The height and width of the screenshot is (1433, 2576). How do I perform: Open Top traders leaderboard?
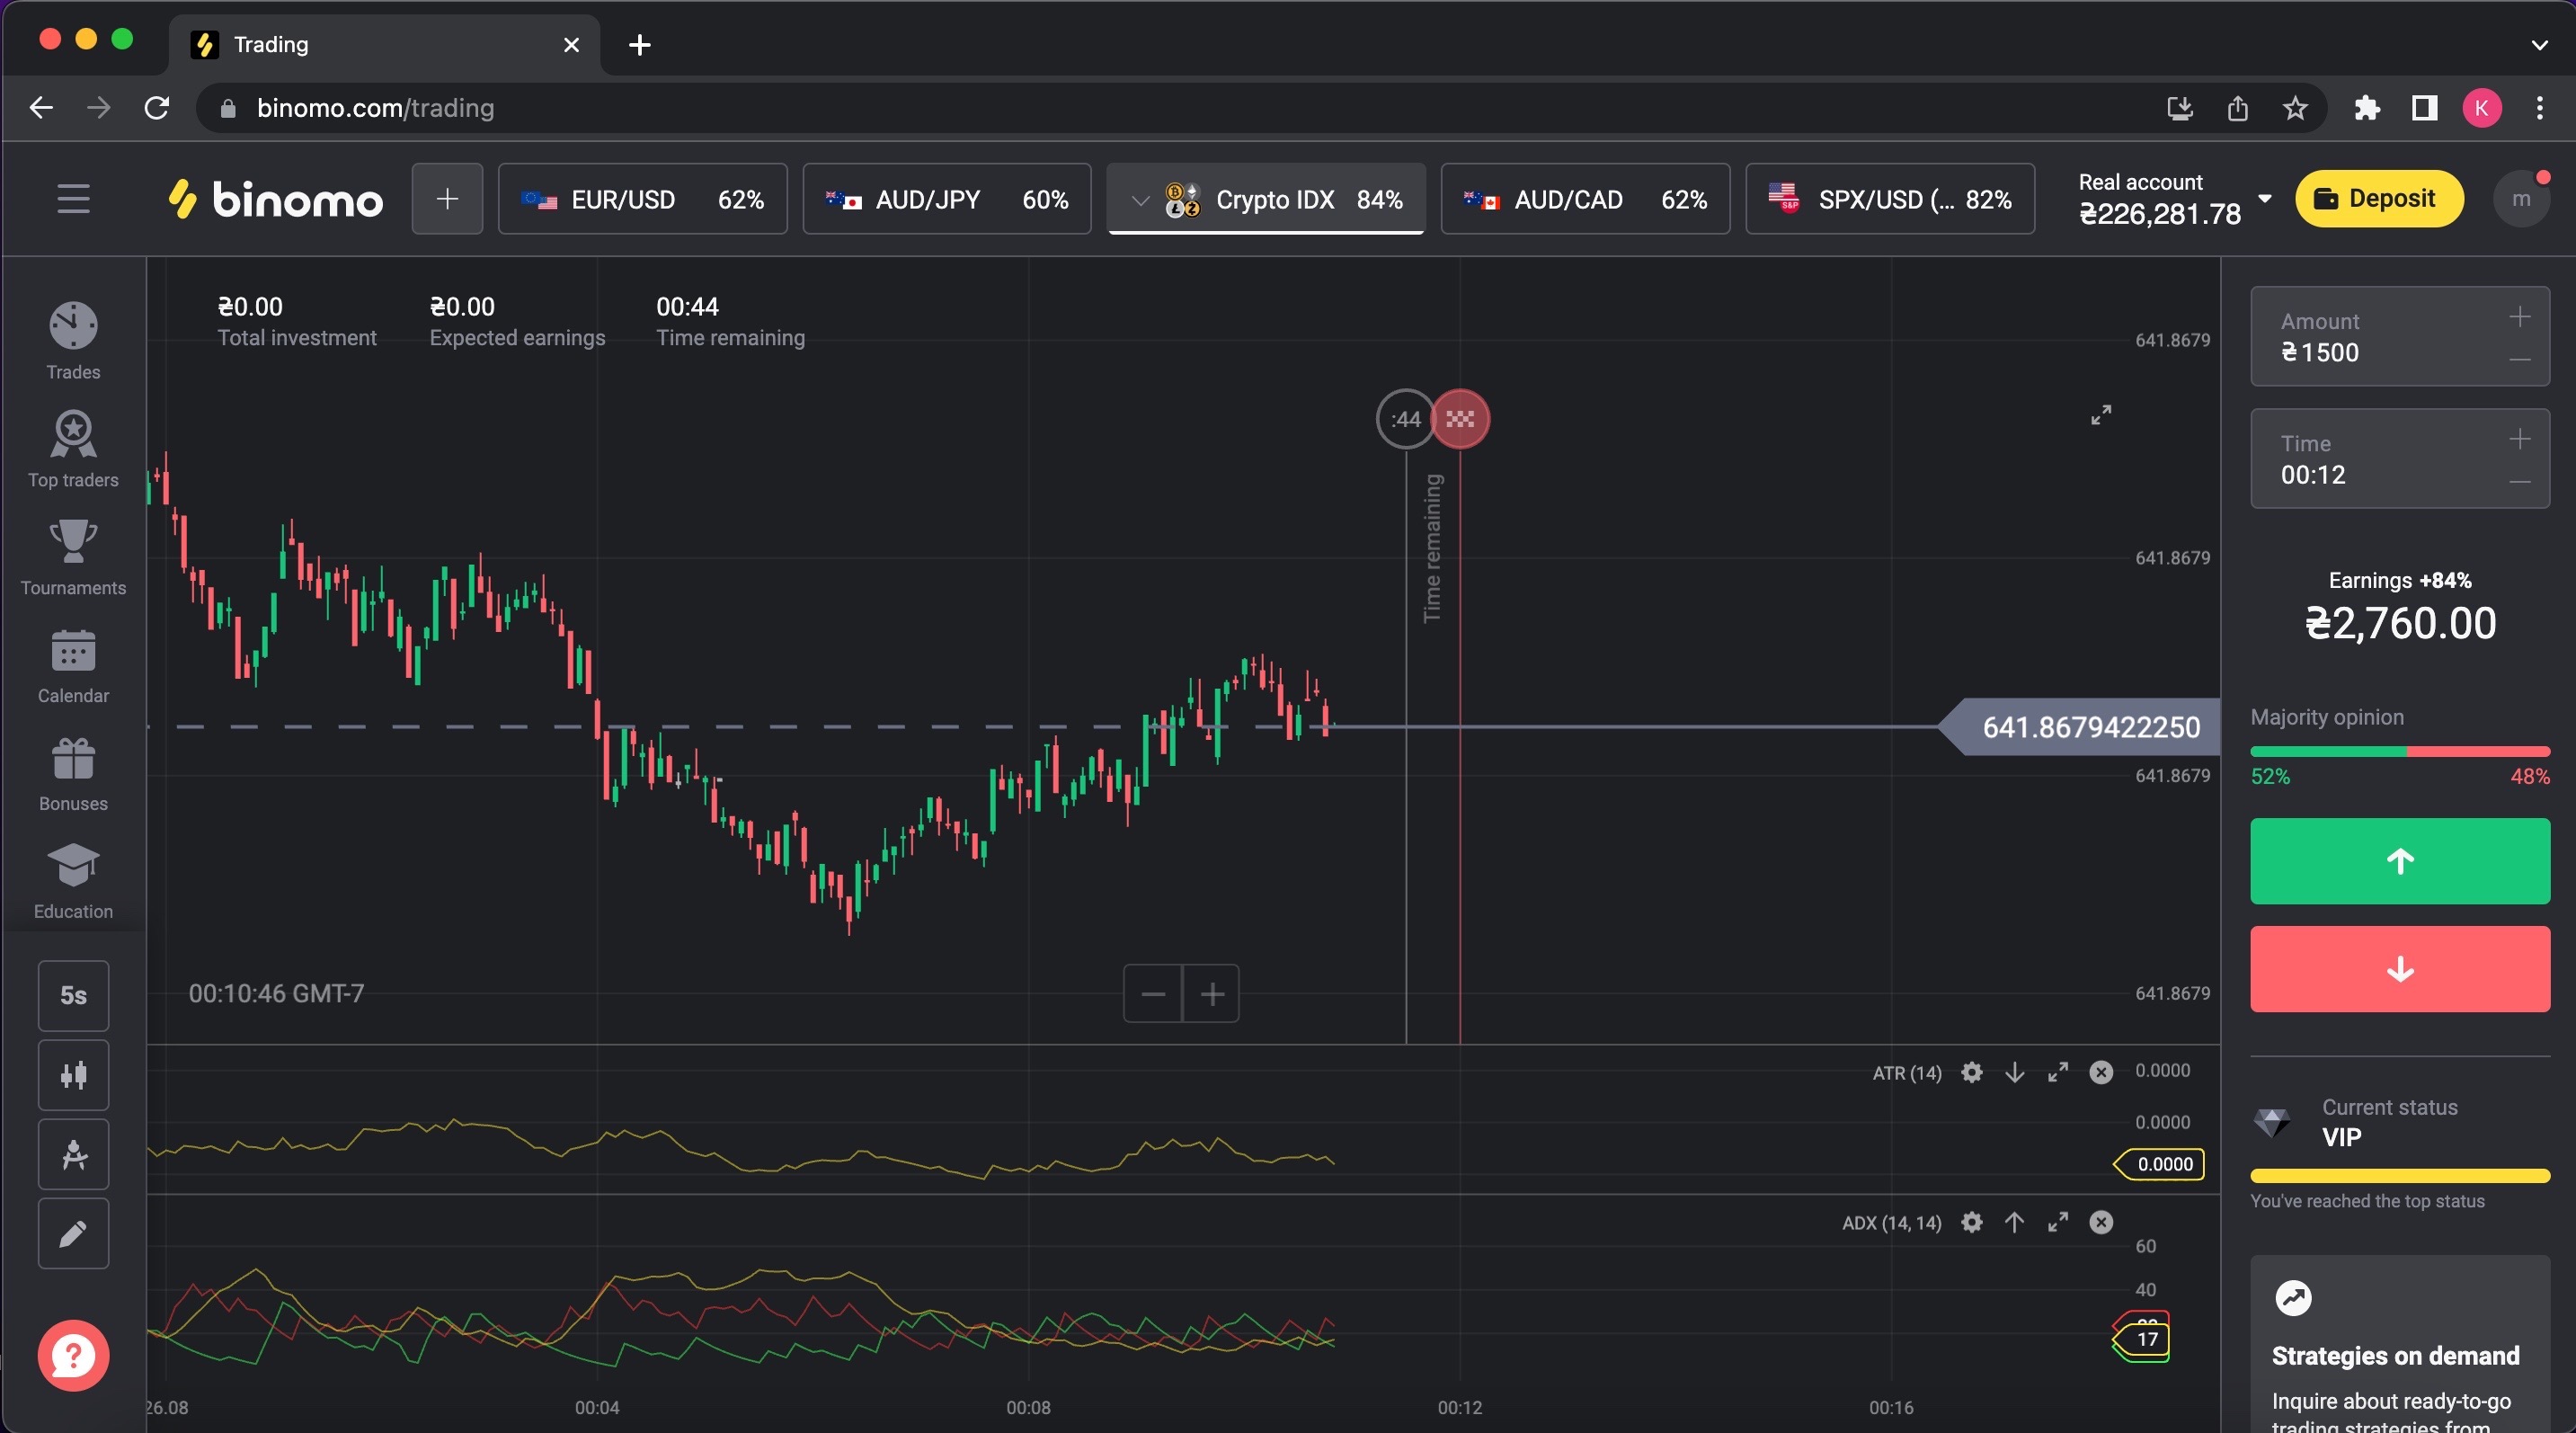click(73, 448)
